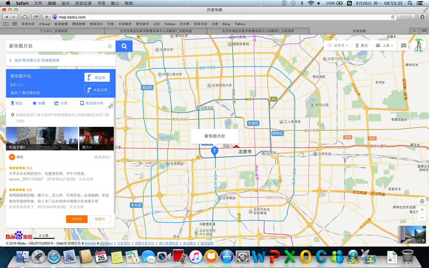Image resolution: width=429 pixels, height=268 pixels.
Task: Switch to the 个人中心_百度知道 tab
Action: tap(54, 31)
